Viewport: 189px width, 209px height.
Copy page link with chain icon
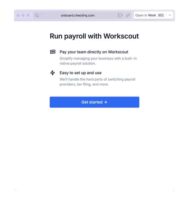[x=128, y=15]
